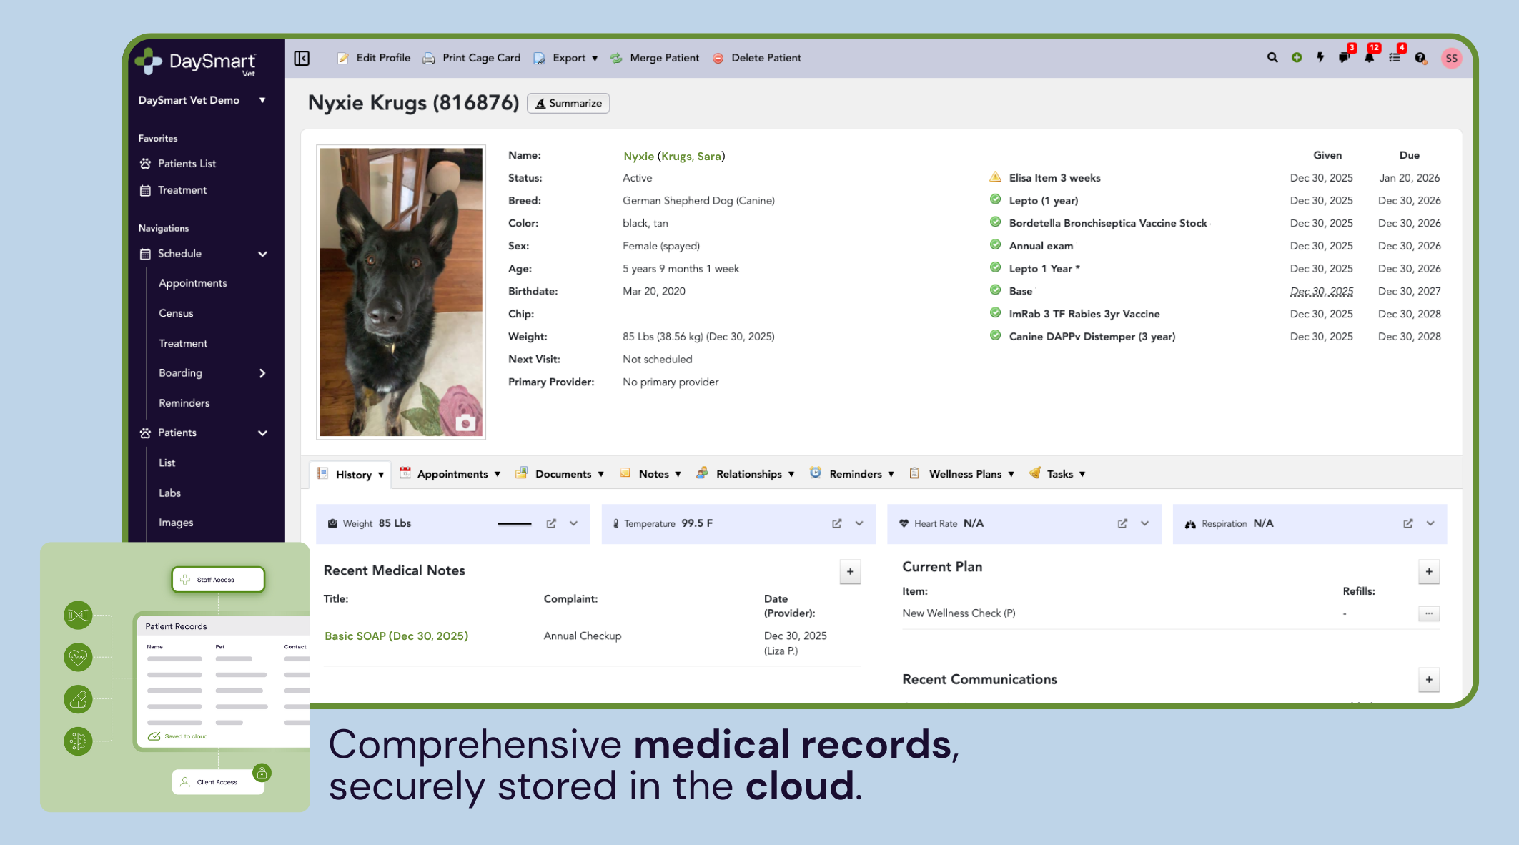Expand the Boarding sidebar item
Screen dimensions: 1519x845
[x=262, y=372]
